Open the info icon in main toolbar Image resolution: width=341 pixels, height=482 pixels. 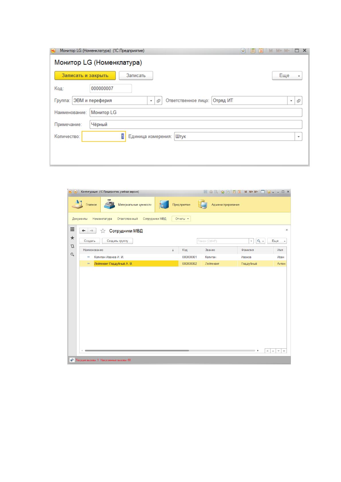[269, 192]
